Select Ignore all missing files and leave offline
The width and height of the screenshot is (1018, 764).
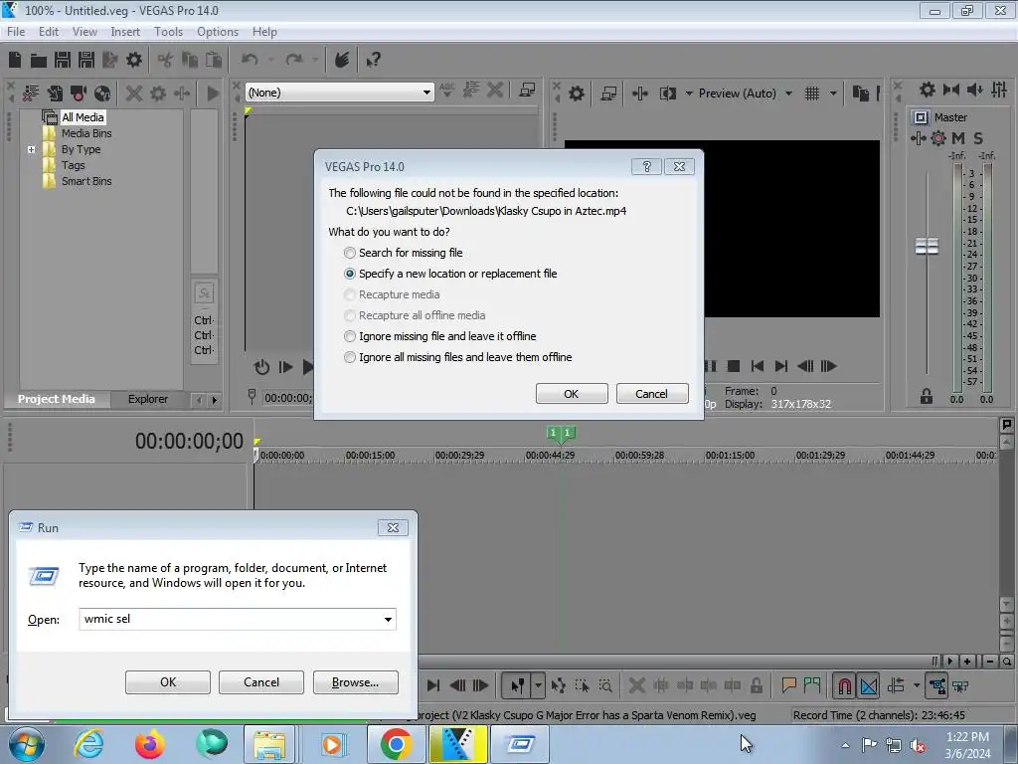click(457, 357)
